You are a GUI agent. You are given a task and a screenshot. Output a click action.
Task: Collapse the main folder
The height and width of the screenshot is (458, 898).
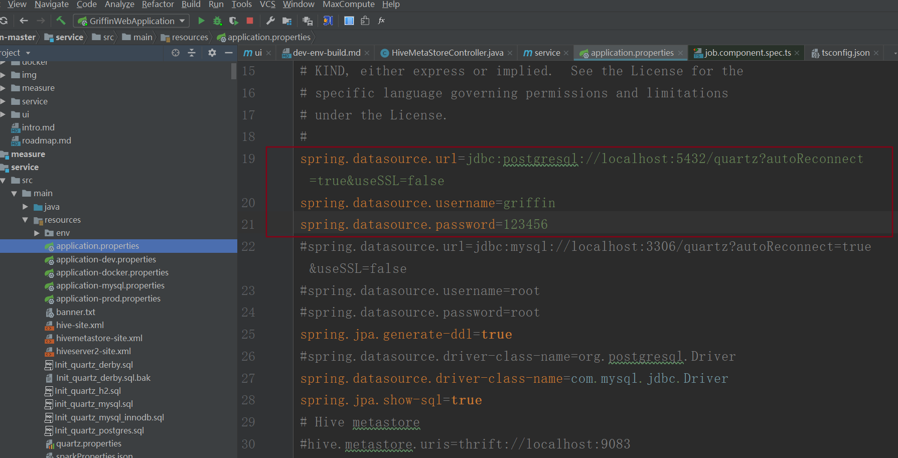pyautogui.click(x=14, y=193)
